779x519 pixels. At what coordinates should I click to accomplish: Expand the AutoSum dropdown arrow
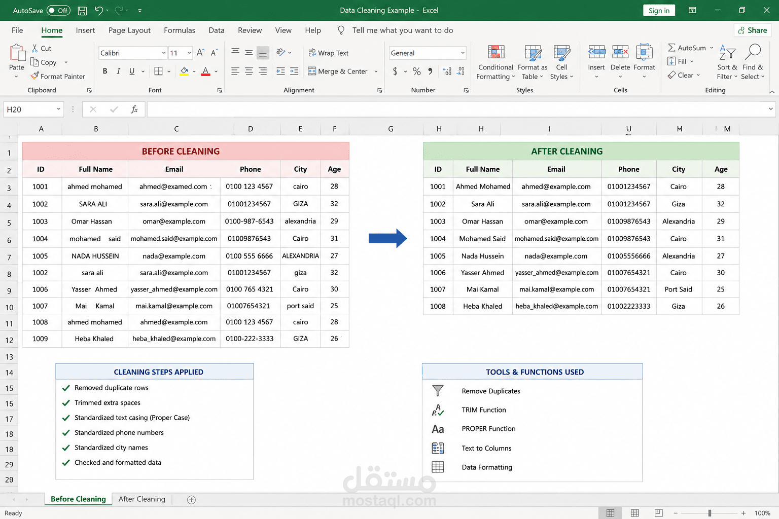tap(712, 48)
